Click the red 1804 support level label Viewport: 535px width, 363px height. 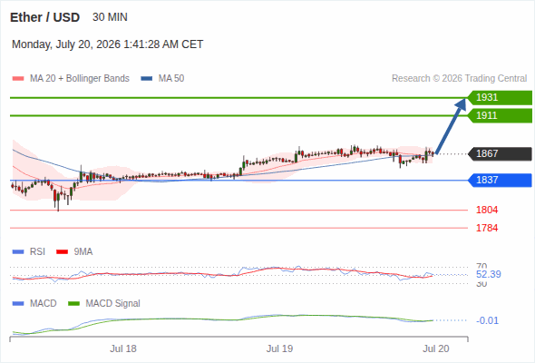487,210
